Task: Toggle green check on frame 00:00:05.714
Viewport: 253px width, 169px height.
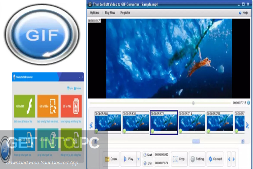Action: tap(181, 131)
